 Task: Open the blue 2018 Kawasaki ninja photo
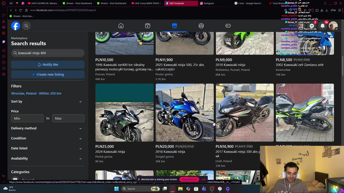pyautogui.click(x=185, y=113)
